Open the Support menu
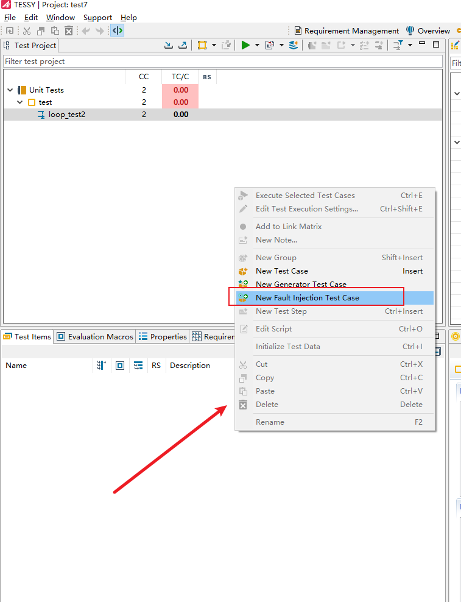The image size is (461, 602). click(x=98, y=18)
